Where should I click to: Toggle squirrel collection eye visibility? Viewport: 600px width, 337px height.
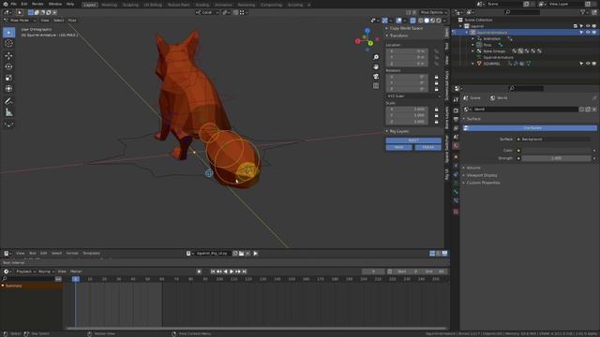[x=588, y=26]
